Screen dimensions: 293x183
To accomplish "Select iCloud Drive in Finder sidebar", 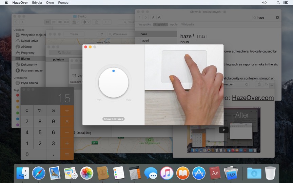I will (29, 41).
